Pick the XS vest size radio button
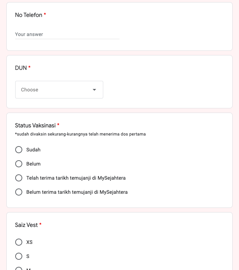Viewport: 239px width, 270px height. [19, 242]
